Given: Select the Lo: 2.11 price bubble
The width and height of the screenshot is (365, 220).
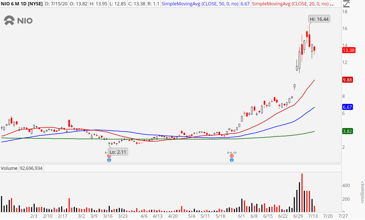Looking at the screenshot, I should [x=118, y=152].
